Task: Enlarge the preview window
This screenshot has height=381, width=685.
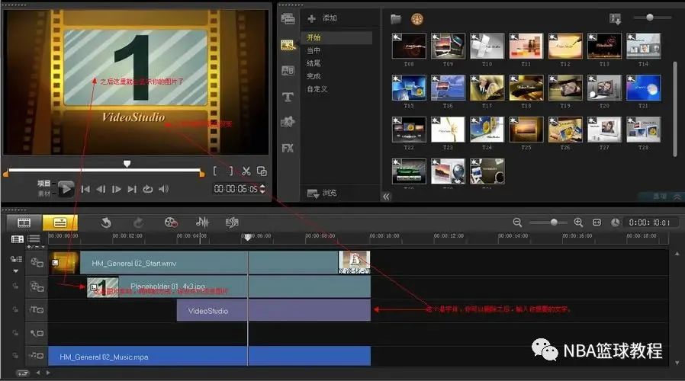Action: coord(262,171)
